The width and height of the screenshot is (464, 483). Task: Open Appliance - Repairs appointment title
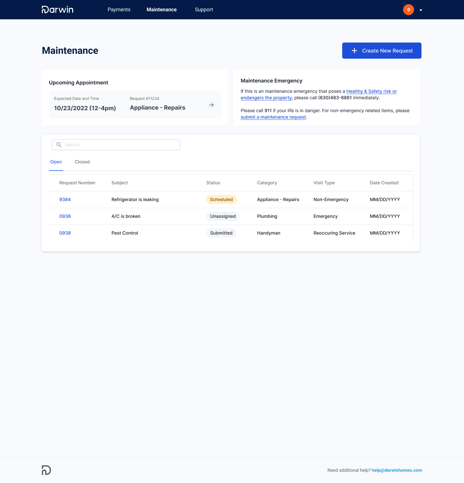pyautogui.click(x=158, y=108)
